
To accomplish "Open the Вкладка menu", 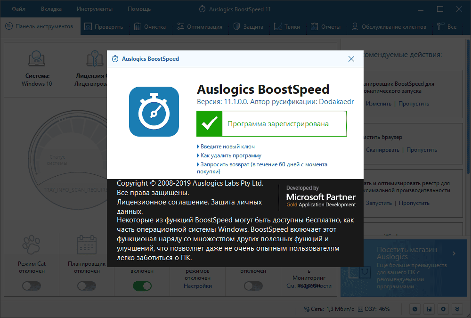I will pyautogui.click(x=51, y=9).
